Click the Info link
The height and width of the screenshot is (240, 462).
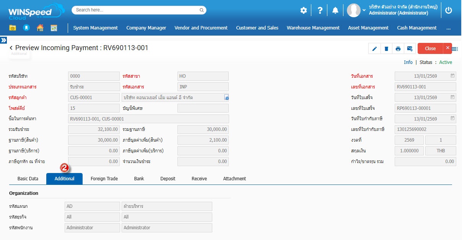pyautogui.click(x=408, y=62)
